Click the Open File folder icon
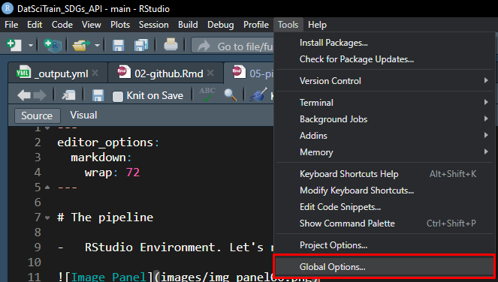498x282 pixels. [80, 45]
